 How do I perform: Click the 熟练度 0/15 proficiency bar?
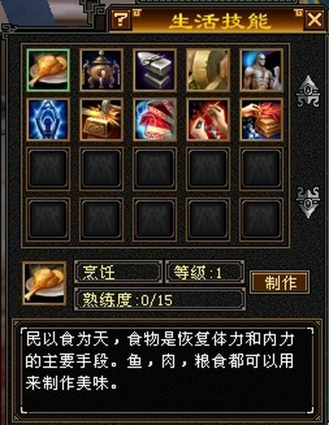[x=160, y=299]
